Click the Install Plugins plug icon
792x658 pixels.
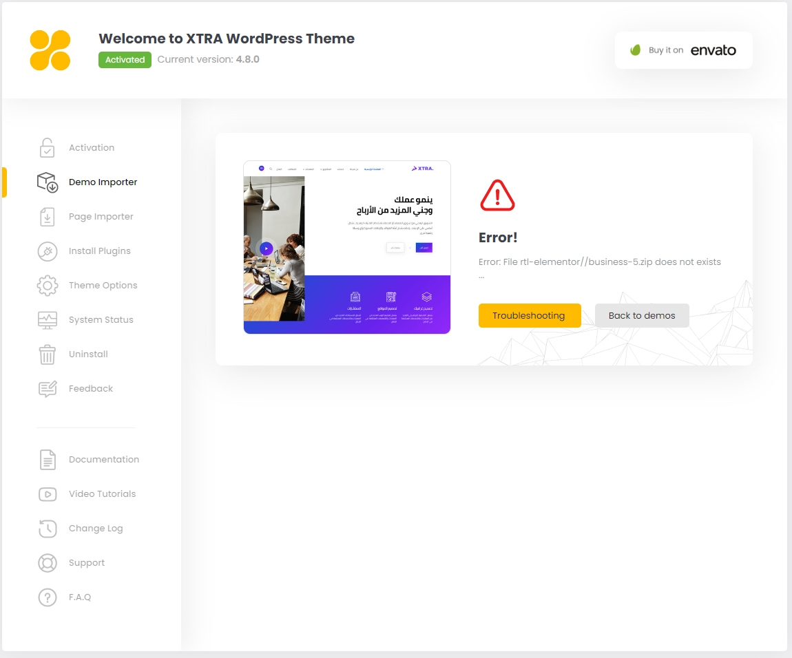coord(48,251)
